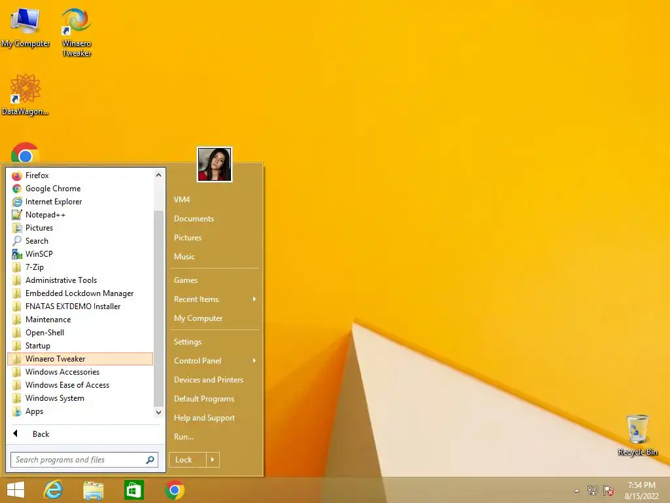The image size is (670, 503).
Task: Open Internet Explorer from the taskbar
Action: point(54,490)
